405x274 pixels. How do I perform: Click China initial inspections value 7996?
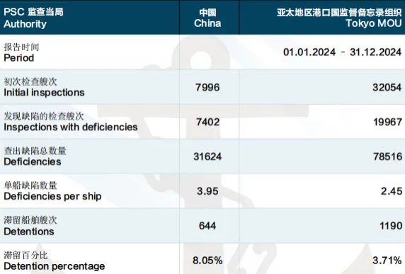[x=207, y=87]
